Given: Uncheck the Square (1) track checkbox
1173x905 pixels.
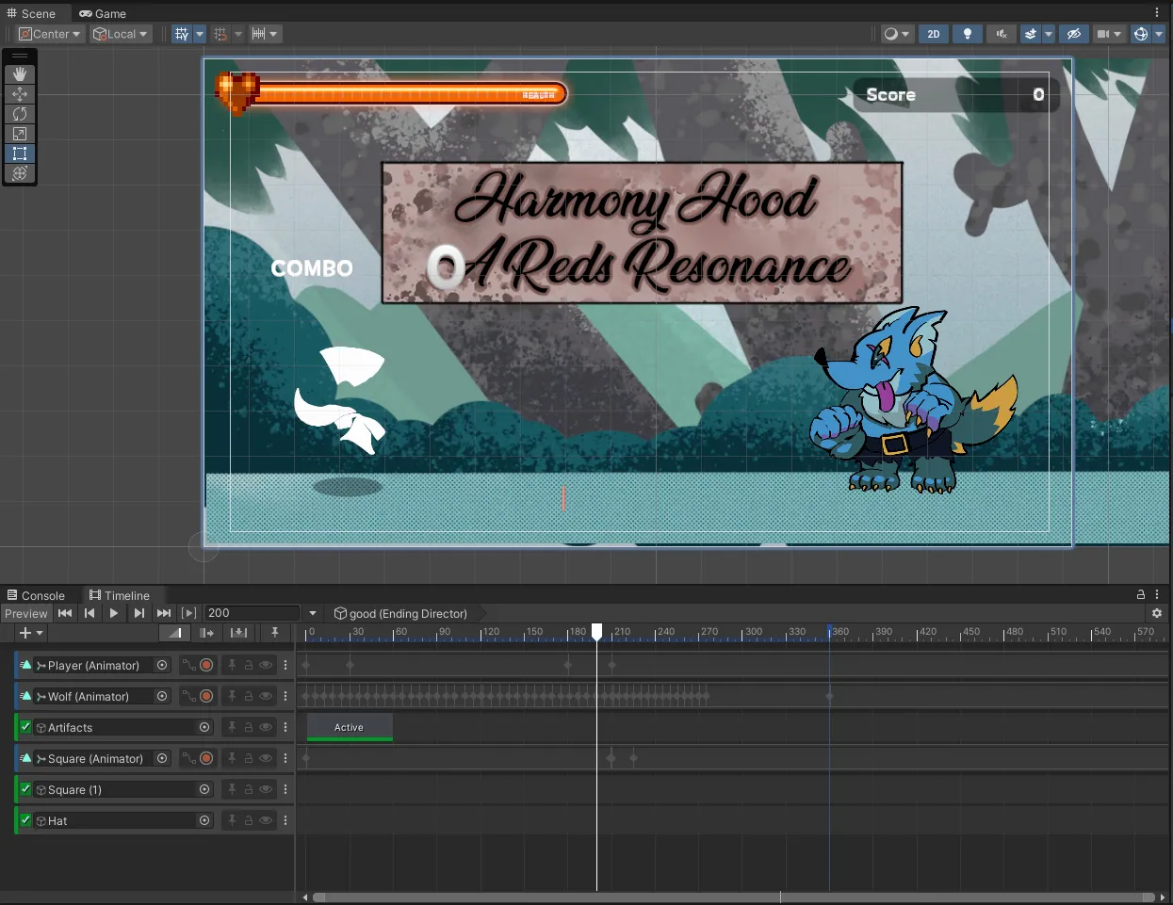Looking at the screenshot, I should coord(26,789).
